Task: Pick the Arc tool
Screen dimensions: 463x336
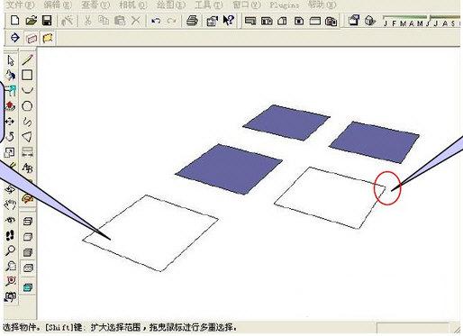Action: point(27,90)
